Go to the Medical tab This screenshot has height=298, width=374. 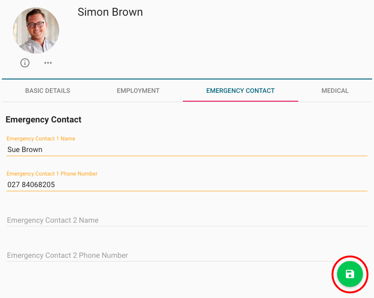[x=335, y=91]
